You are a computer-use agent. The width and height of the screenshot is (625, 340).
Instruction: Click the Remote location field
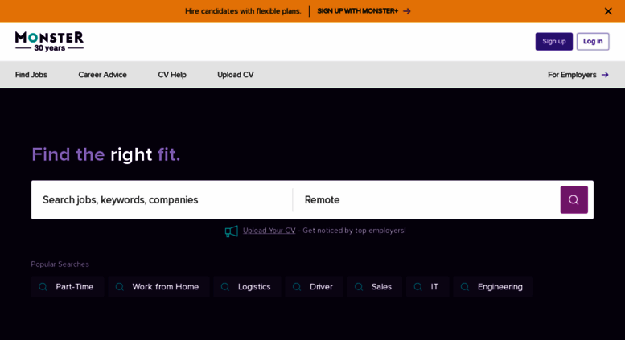coord(426,200)
